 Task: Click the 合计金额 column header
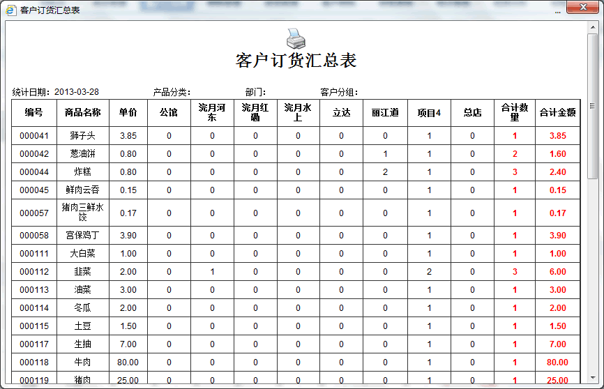tap(557, 112)
